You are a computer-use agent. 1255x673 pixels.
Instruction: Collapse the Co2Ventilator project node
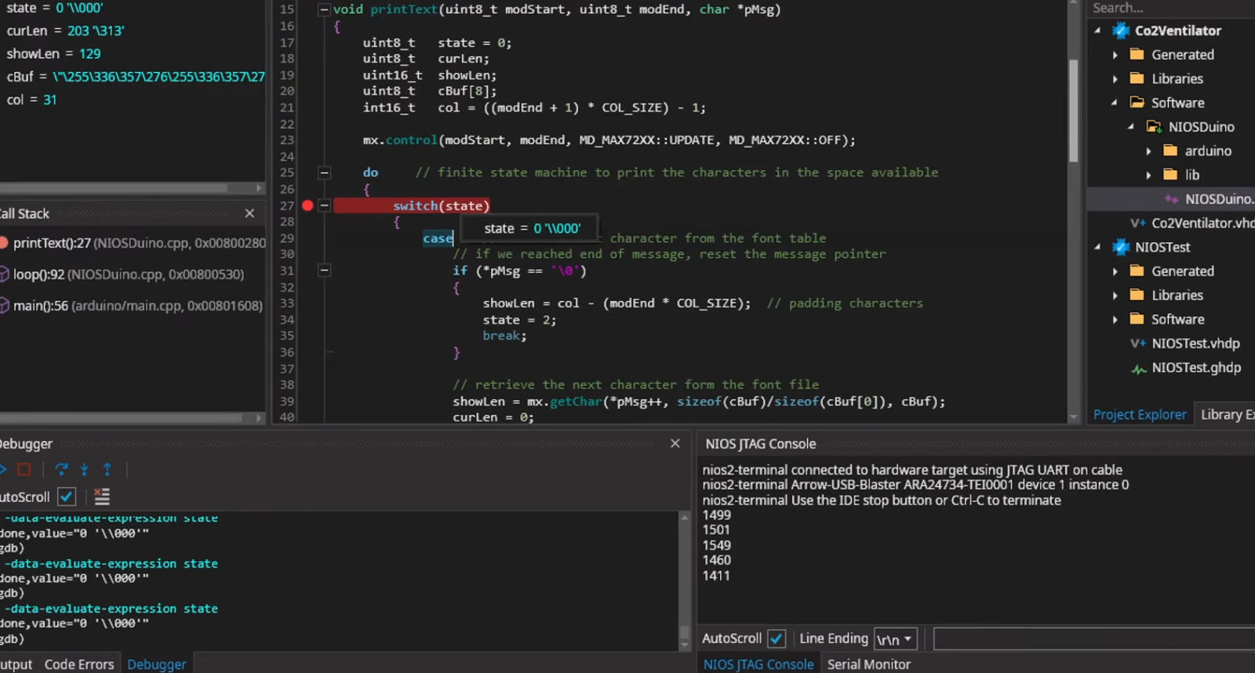(x=1097, y=31)
